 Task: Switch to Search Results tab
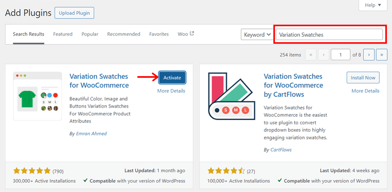click(x=28, y=34)
